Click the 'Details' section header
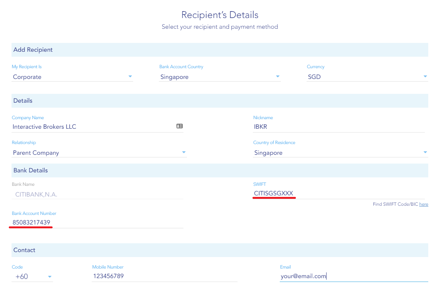The height and width of the screenshot is (290, 439). (220, 101)
